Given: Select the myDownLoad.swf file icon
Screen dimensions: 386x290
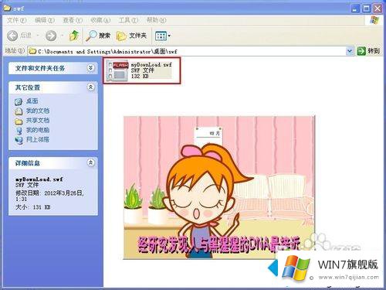Looking at the screenshot, I should tap(117, 70).
